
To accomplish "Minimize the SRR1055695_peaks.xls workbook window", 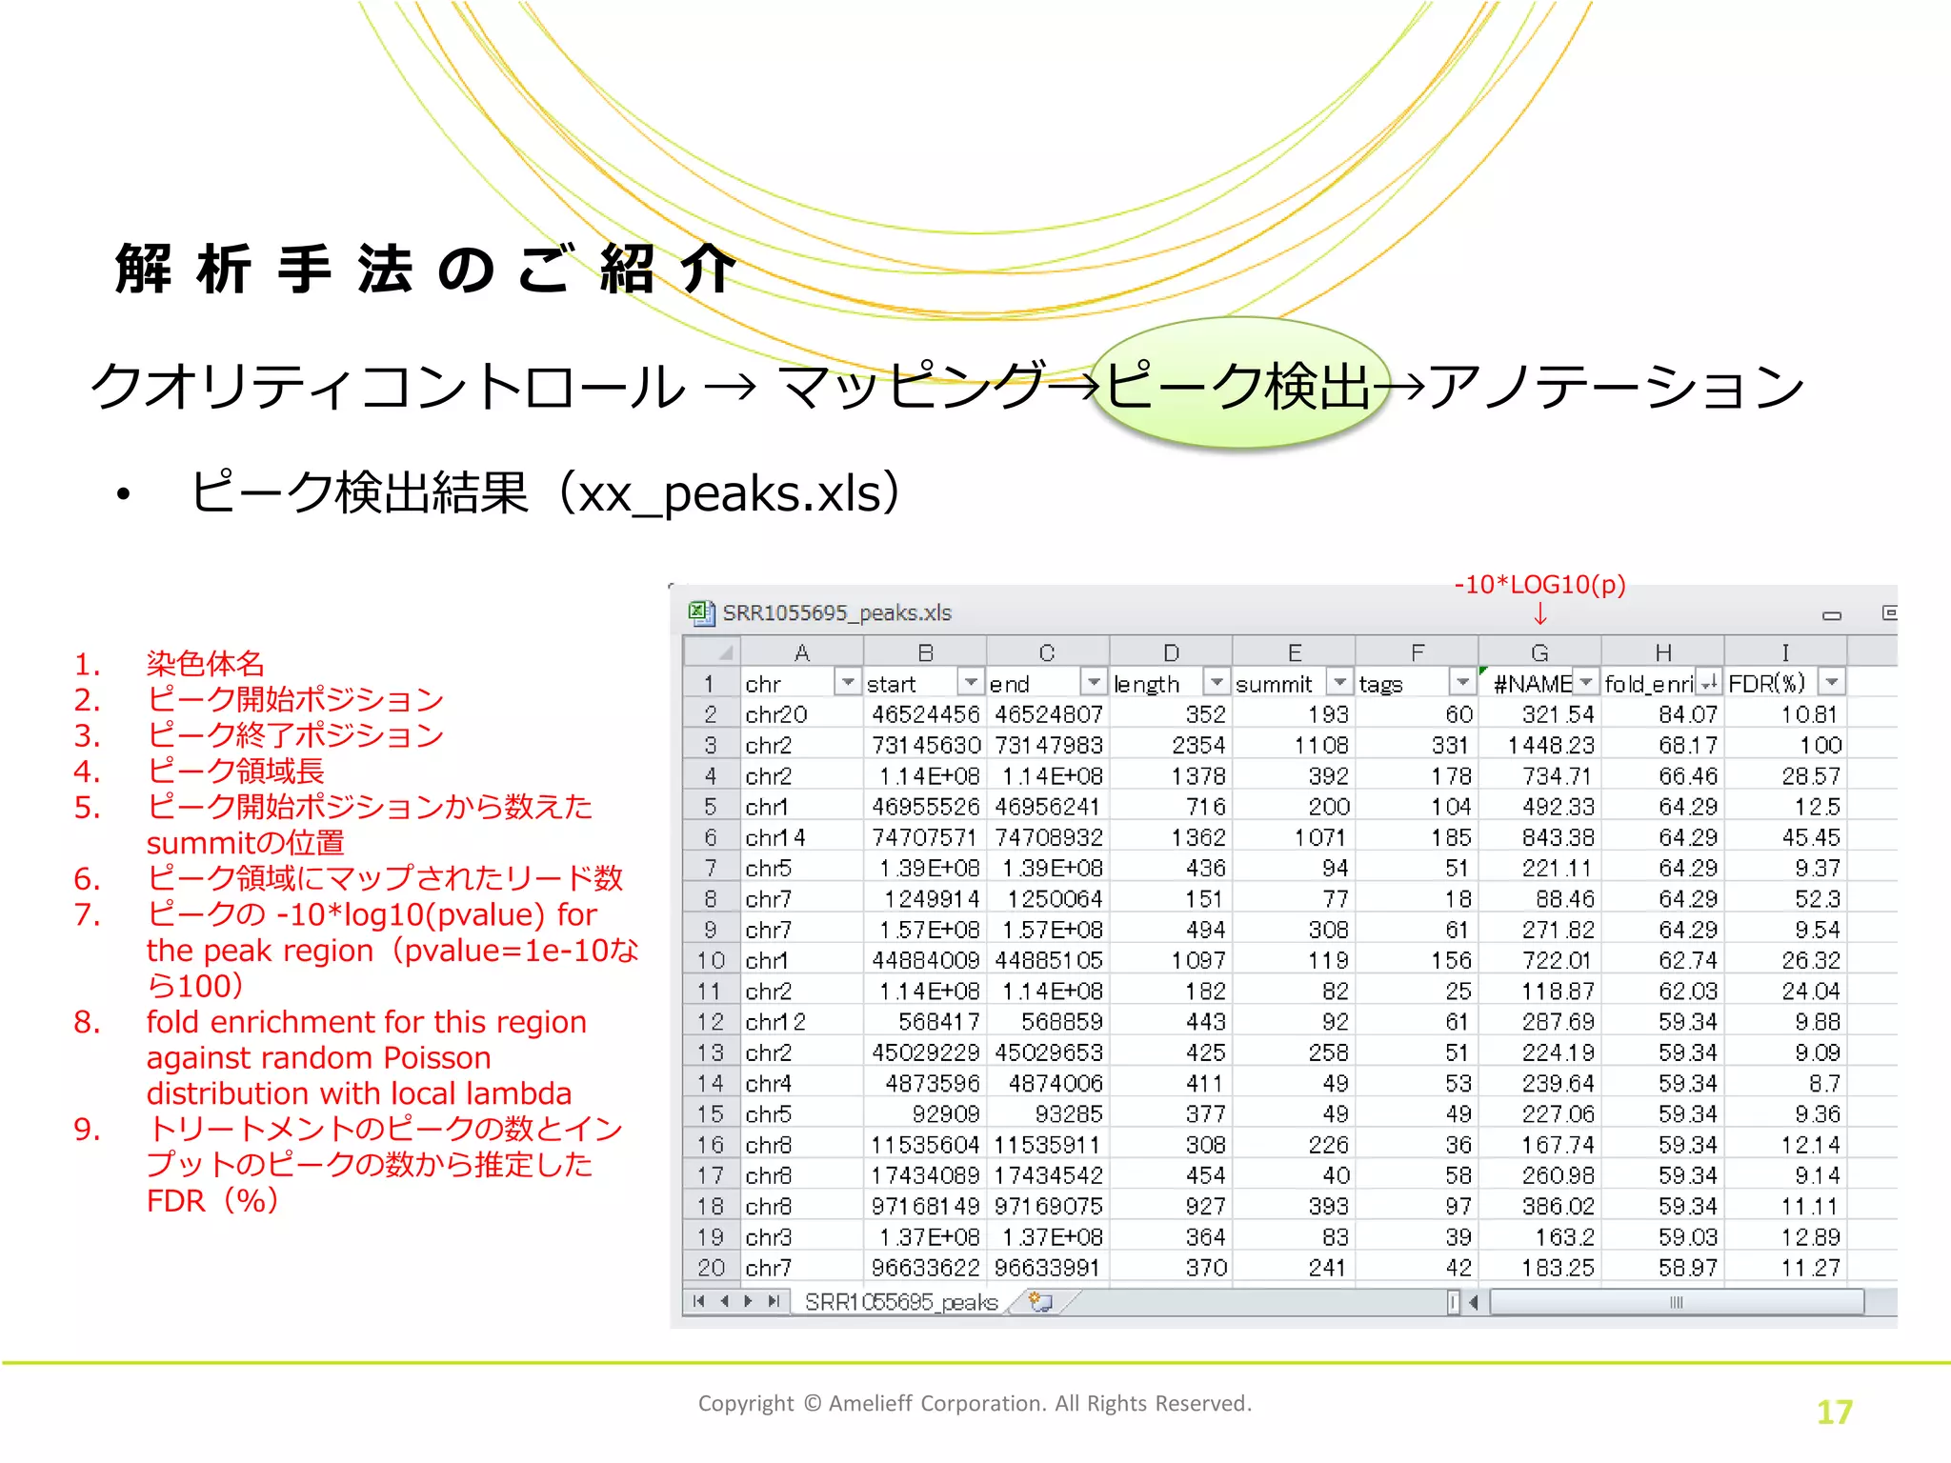I will 1831,615.
